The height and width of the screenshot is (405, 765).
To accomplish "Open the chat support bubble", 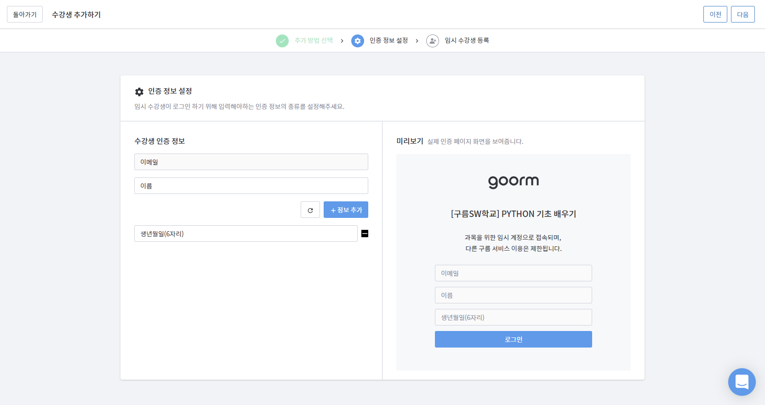I will click(742, 382).
